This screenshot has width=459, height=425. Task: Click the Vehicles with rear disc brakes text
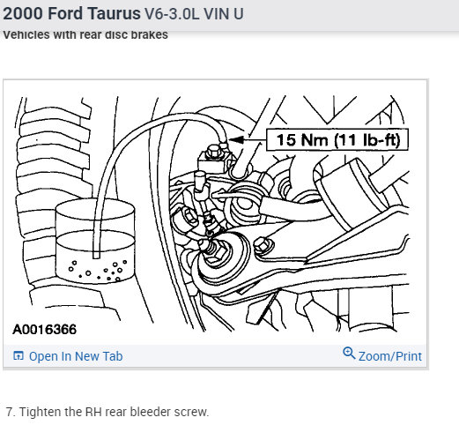(x=85, y=34)
